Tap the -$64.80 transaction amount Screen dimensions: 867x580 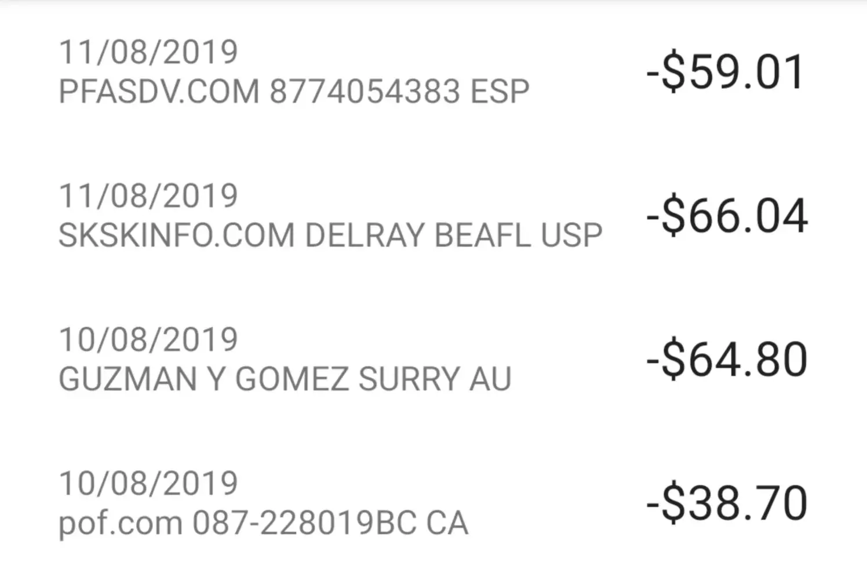(x=727, y=360)
